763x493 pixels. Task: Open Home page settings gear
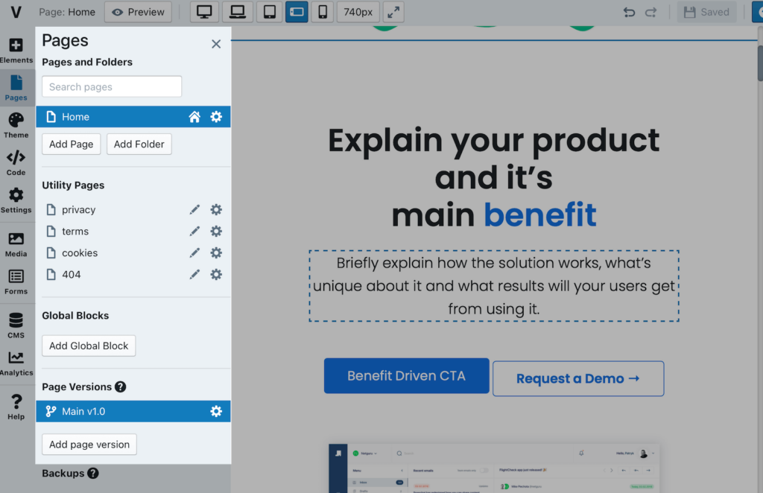click(x=216, y=117)
